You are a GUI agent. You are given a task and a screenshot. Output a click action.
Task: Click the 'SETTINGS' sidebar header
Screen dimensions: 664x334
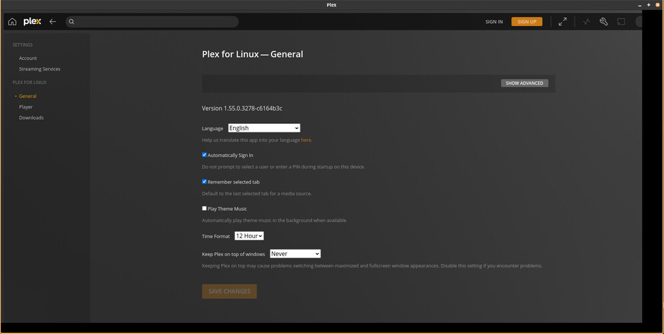(x=23, y=45)
